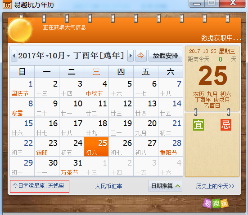248x215 pixels.
Task: Select October 1 国庆节 cell
Action: point(22,88)
